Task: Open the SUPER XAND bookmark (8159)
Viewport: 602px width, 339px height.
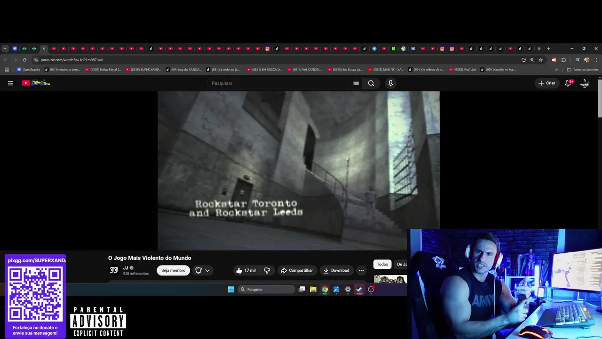Action: click(143, 70)
